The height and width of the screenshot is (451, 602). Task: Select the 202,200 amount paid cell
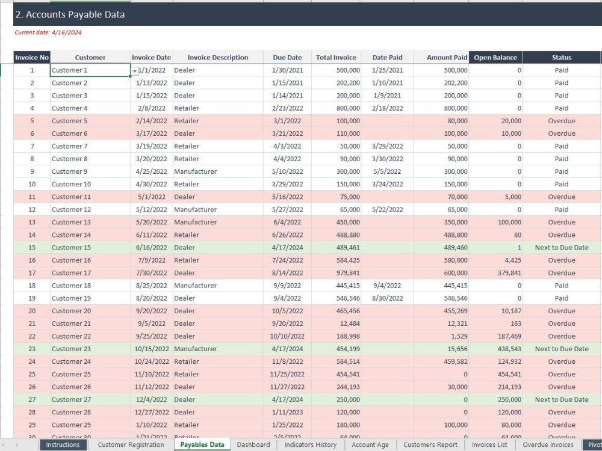coord(441,83)
